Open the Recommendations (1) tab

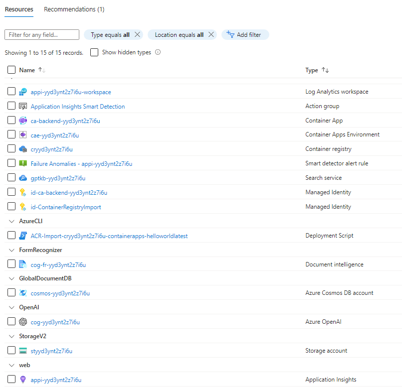(74, 9)
